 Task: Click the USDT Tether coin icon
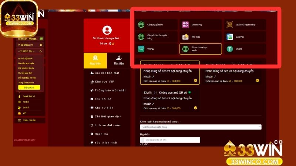(x=229, y=49)
